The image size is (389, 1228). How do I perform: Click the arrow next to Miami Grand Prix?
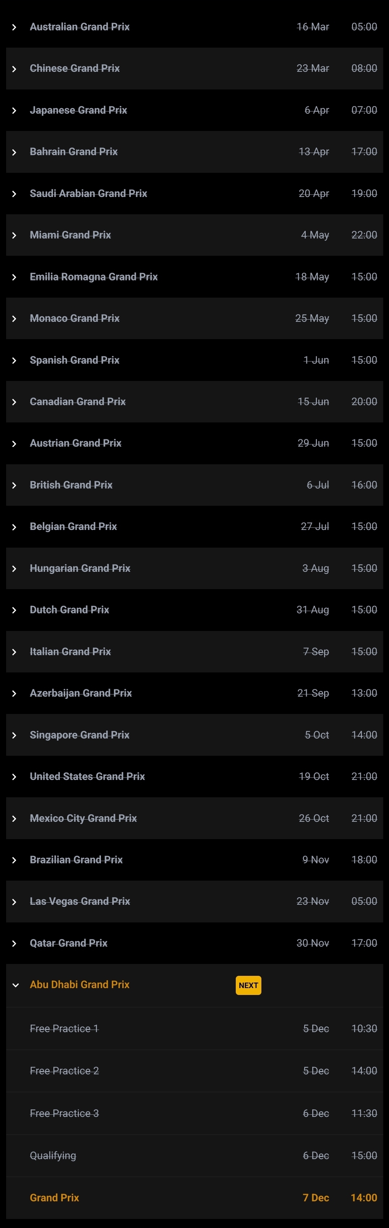point(14,236)
